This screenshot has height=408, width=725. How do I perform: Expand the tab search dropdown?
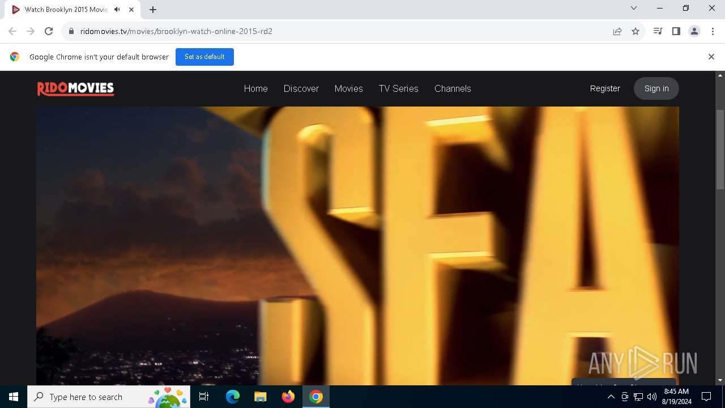click(634, 8)
